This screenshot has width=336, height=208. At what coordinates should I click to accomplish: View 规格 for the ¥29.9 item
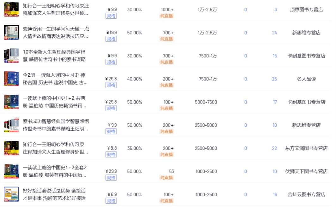tap(111, 178)
